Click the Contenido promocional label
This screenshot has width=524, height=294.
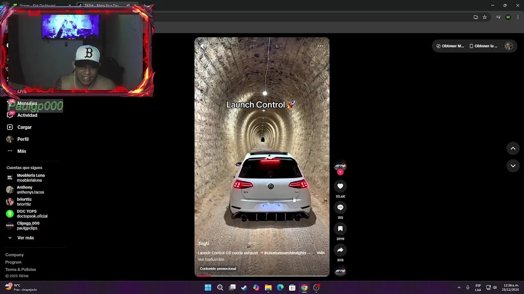coord(218,269)
